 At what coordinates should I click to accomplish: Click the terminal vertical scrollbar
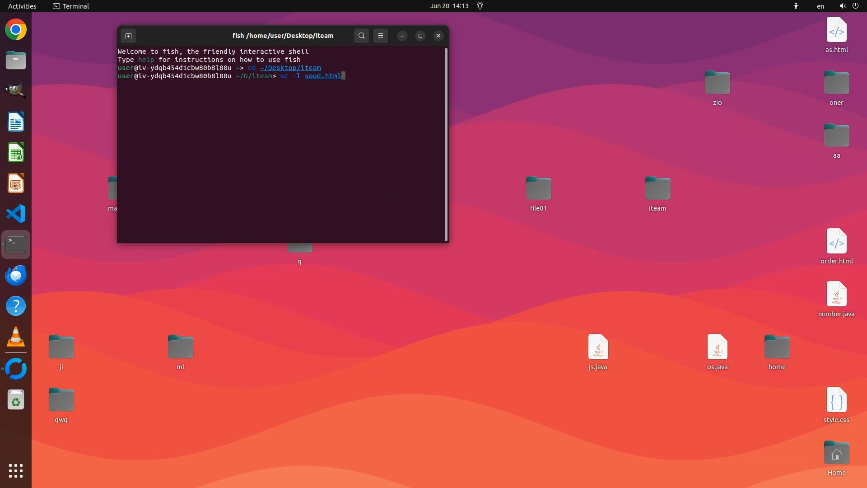446,144
